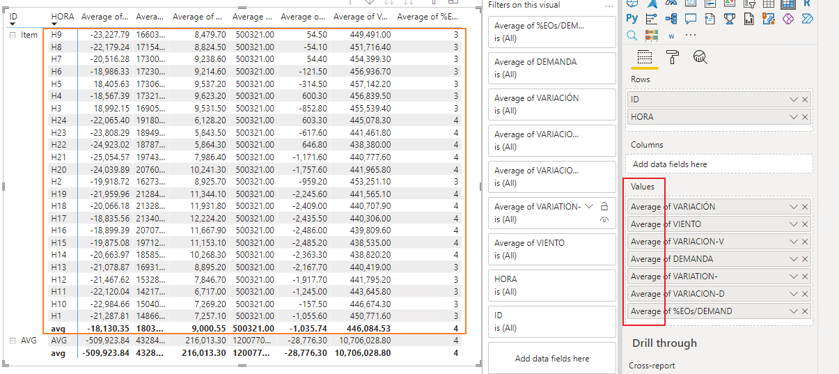Open dropdown for ID in Rows
Image resolution: width=839 pixels, height=374 pixels.
[x=793, y=100]
